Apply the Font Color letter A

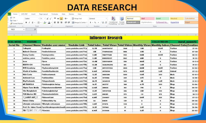[x=49, y=23]
